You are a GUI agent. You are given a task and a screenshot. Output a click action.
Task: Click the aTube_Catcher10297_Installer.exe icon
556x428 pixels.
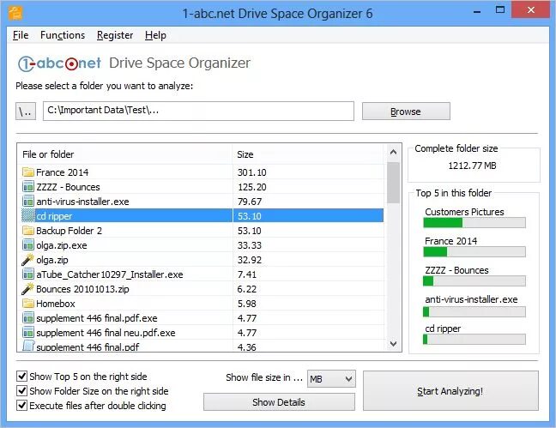point(28,274)
